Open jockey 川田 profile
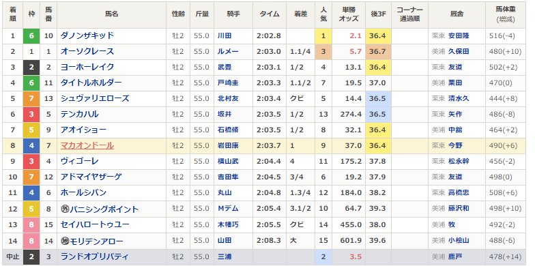 click(x=225, y=35)
